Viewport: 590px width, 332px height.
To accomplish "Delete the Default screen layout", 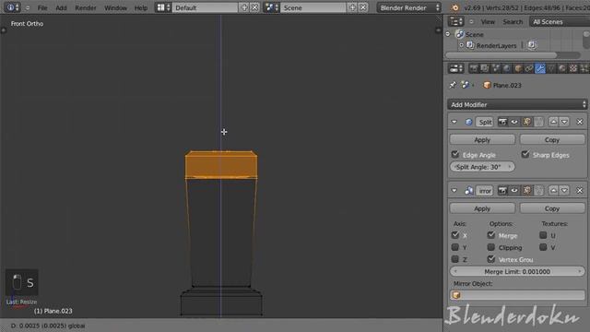I will tap(254, 7).
